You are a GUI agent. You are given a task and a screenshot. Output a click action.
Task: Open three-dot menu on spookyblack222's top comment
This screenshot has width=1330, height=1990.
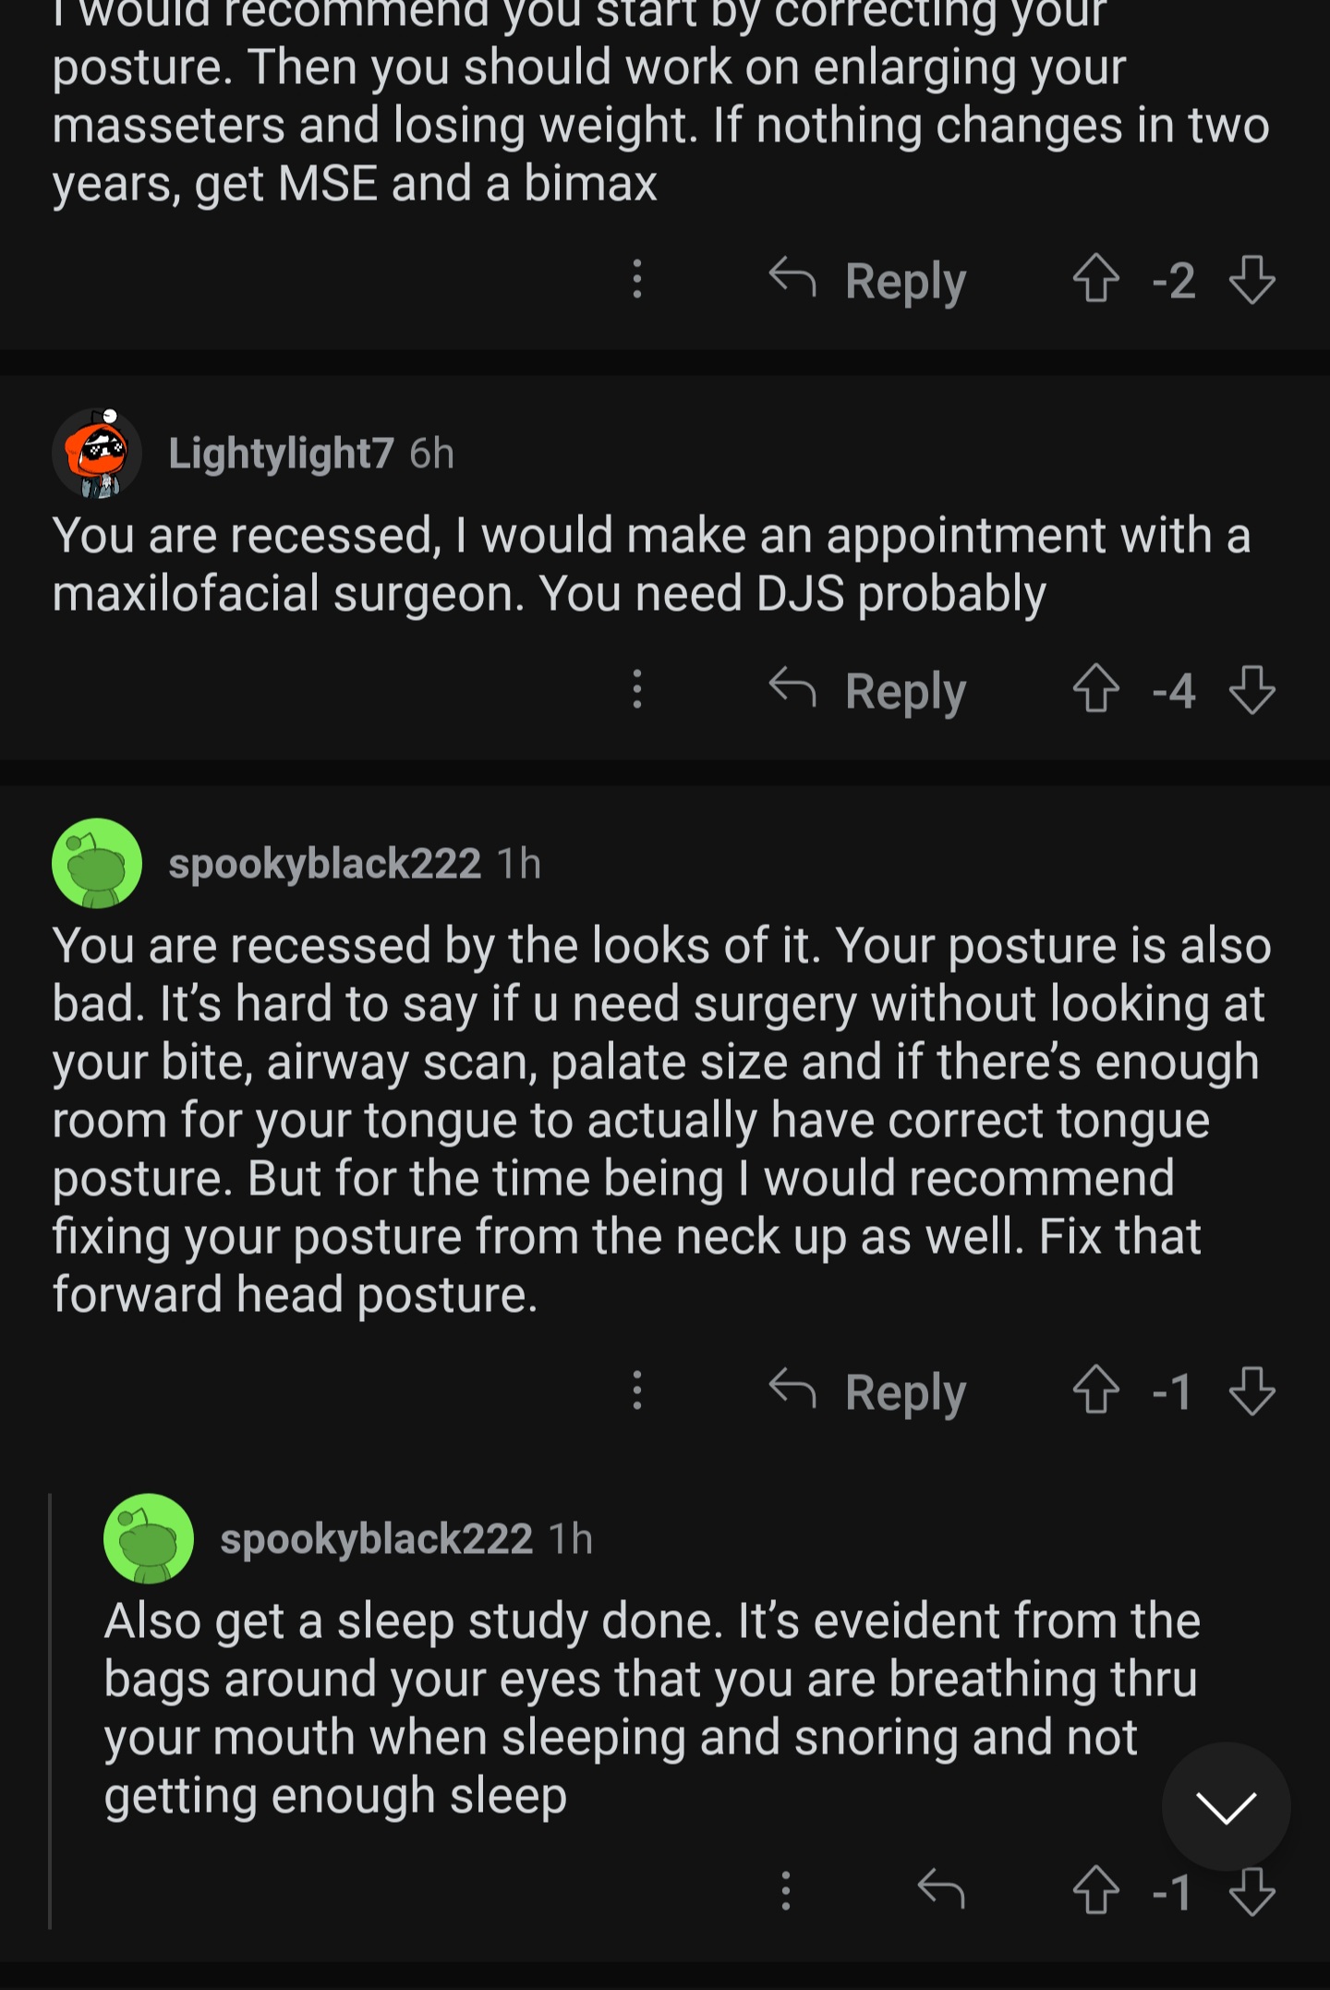click(636, 1390)
